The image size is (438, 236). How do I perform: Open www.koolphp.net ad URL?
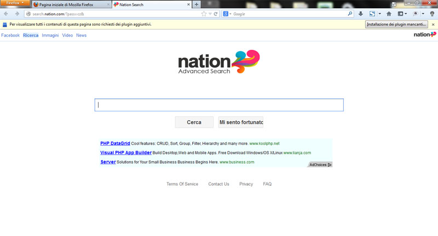[x=264, y=144]
